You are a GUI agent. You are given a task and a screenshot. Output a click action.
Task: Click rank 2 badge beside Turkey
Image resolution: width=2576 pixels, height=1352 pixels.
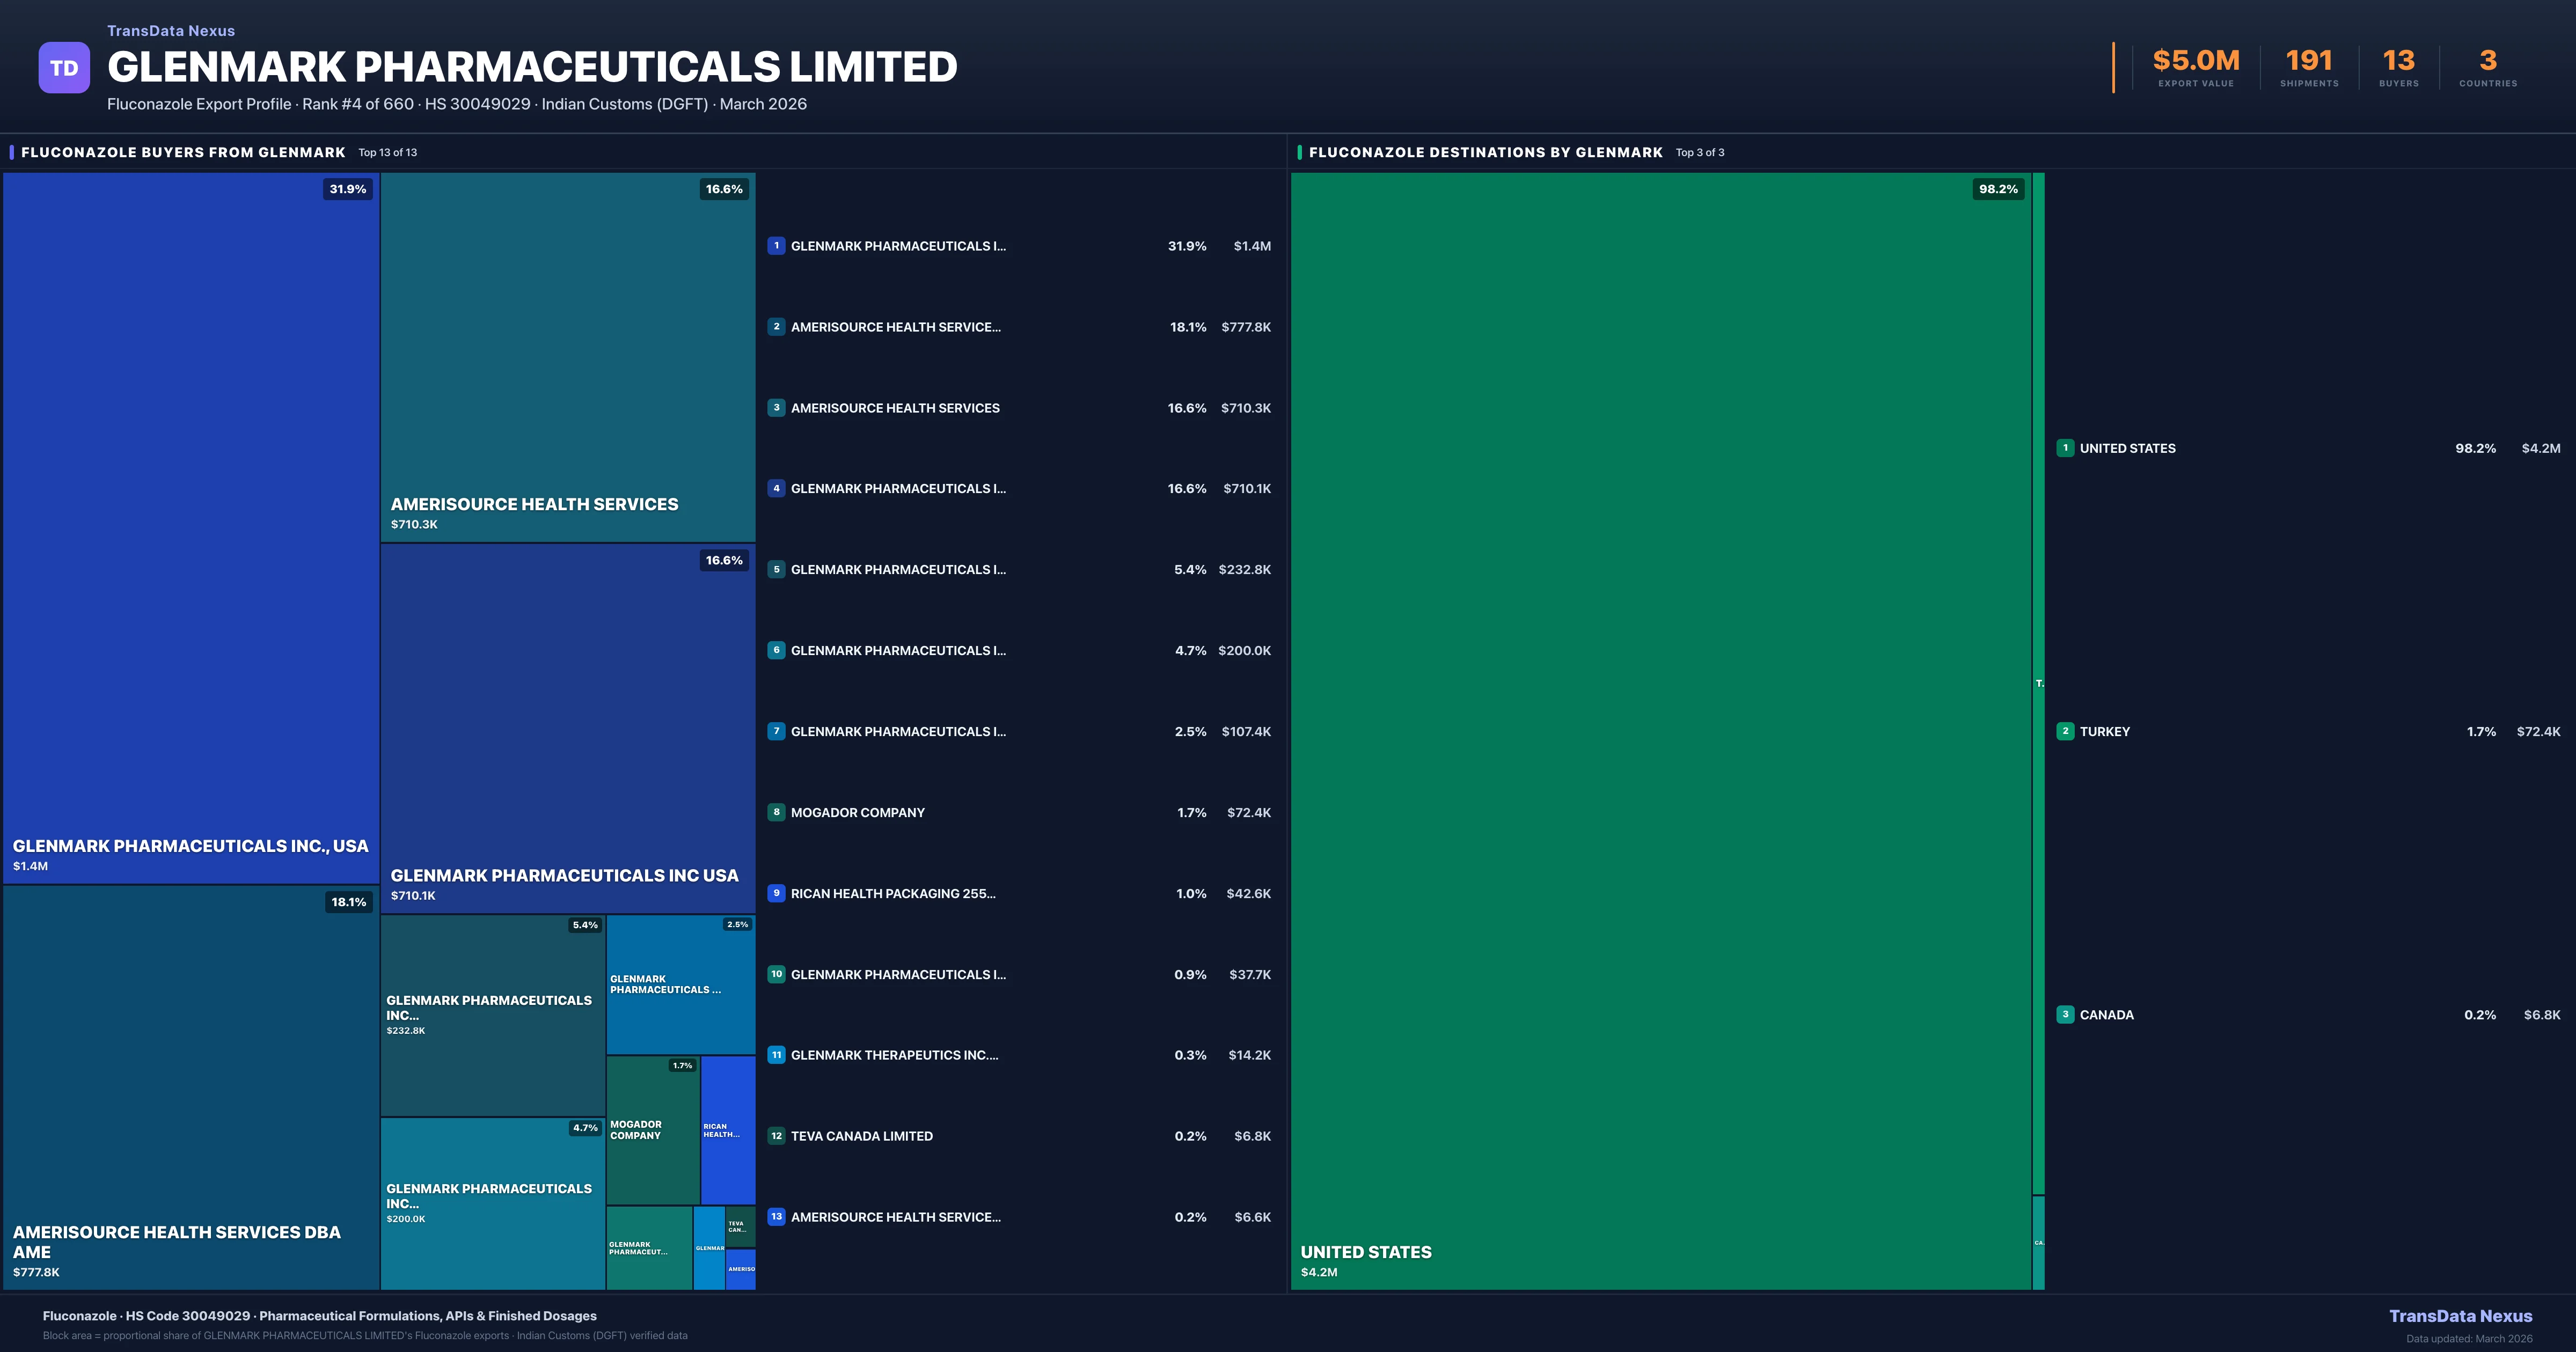[x=2065, y=731]
